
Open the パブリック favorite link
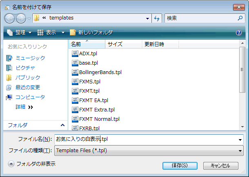click(28, 78)
